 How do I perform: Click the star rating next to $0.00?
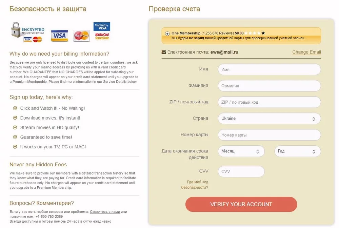(x=255, y=33)
